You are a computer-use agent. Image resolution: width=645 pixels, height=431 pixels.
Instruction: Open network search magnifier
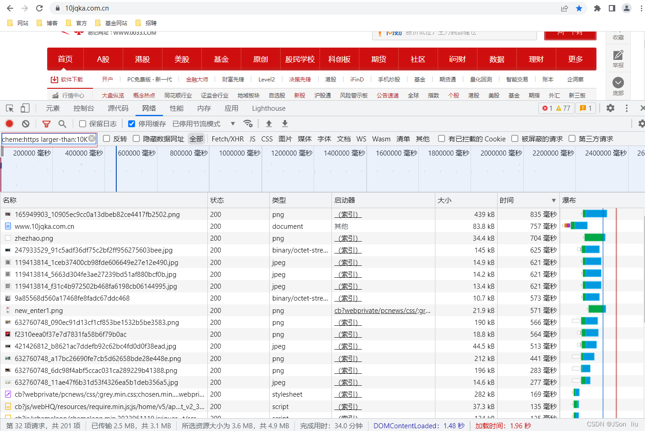[62, 124]
